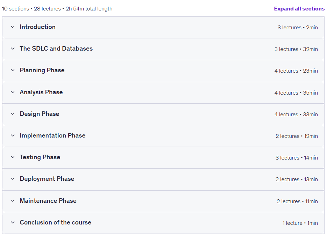The image size is (327, 236).
Task: Expand Implementation Phase chevron icon
Action: coord(13,135)
